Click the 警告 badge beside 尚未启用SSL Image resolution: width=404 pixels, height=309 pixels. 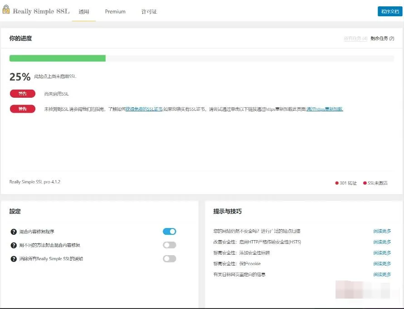click(23, 94)
